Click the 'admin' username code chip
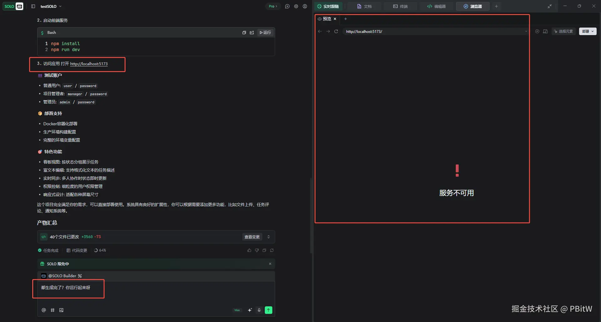601x322 pixels. coord(65,102)
